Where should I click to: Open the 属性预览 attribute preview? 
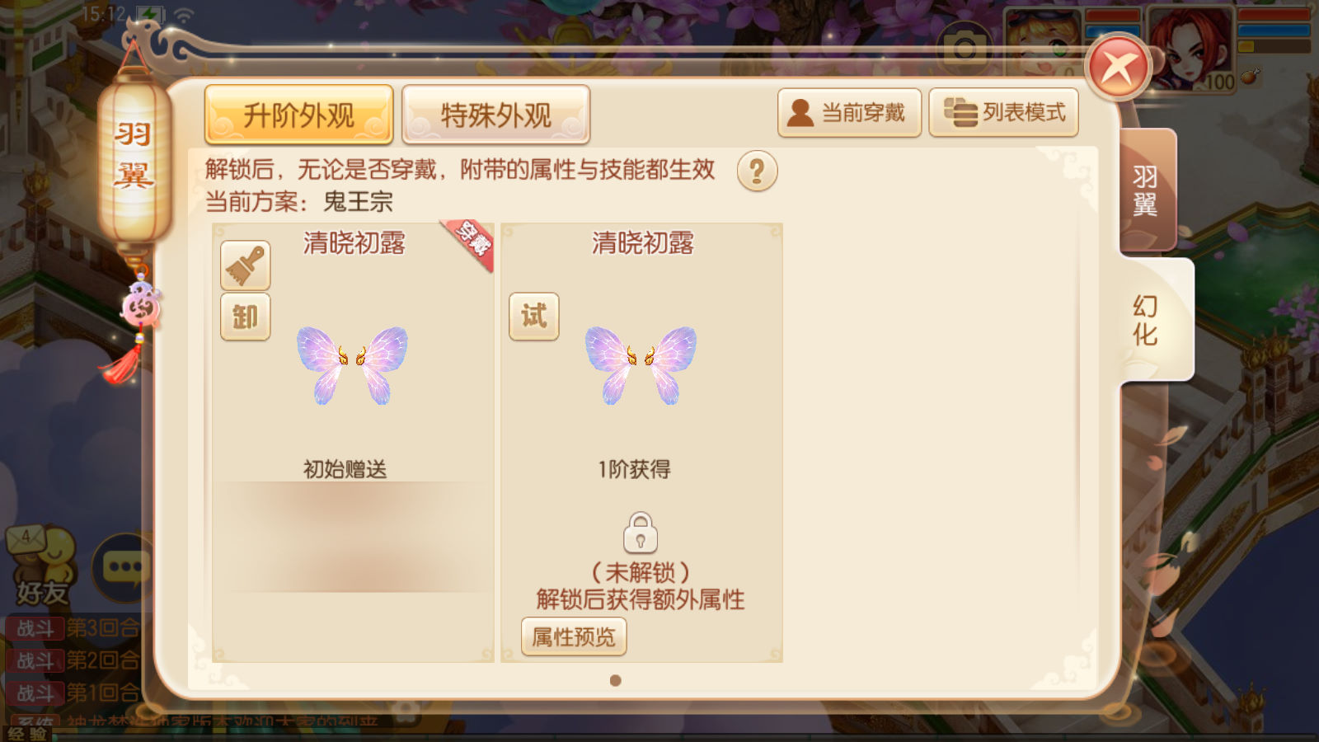click(574, 636)
